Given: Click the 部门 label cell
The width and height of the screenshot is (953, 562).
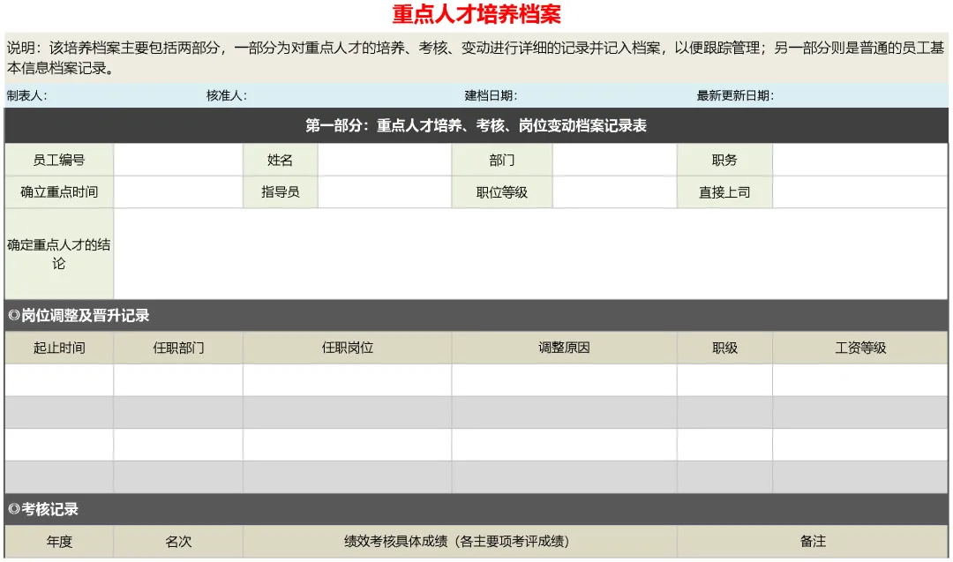Looking at the screenshot, I should (x=502, y=160).
